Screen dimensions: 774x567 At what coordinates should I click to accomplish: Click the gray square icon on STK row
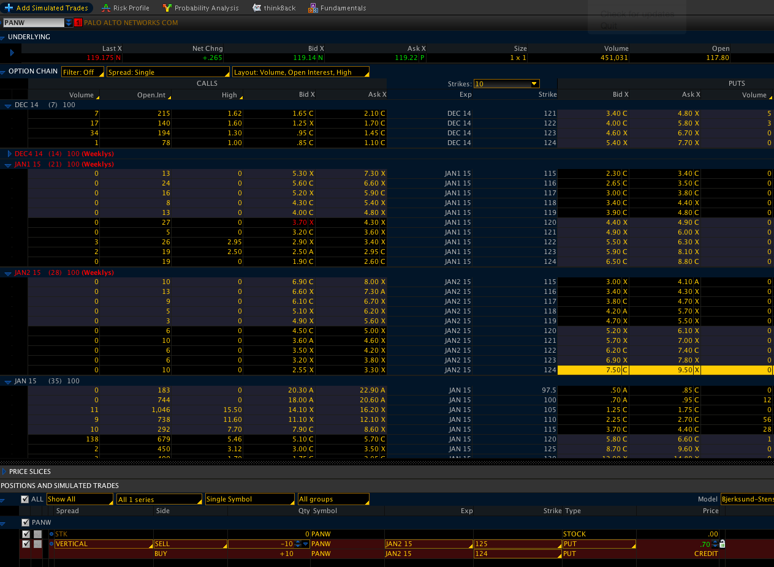click(x=38, y=534)
